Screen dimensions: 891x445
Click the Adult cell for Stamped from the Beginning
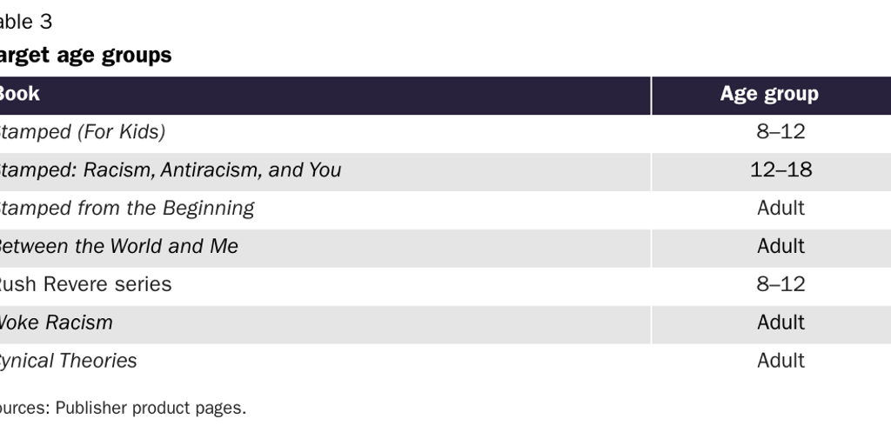(780, 209)
